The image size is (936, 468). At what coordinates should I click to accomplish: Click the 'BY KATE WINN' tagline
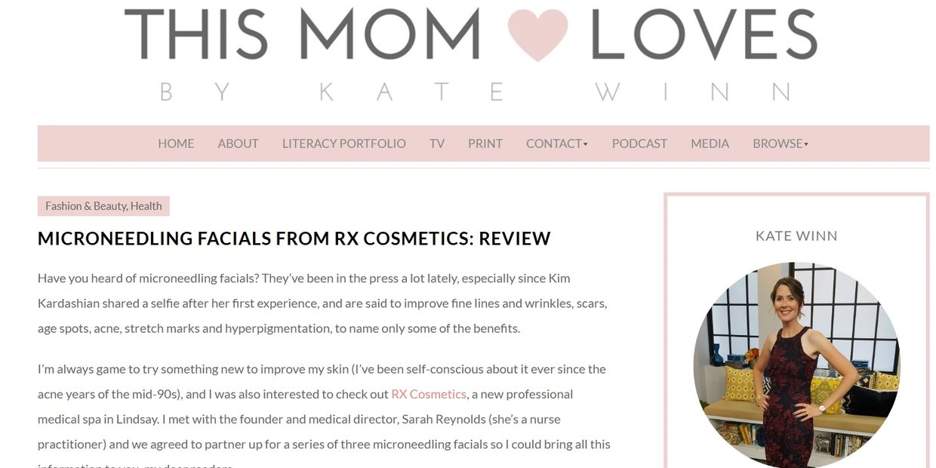tap(474, 92)
